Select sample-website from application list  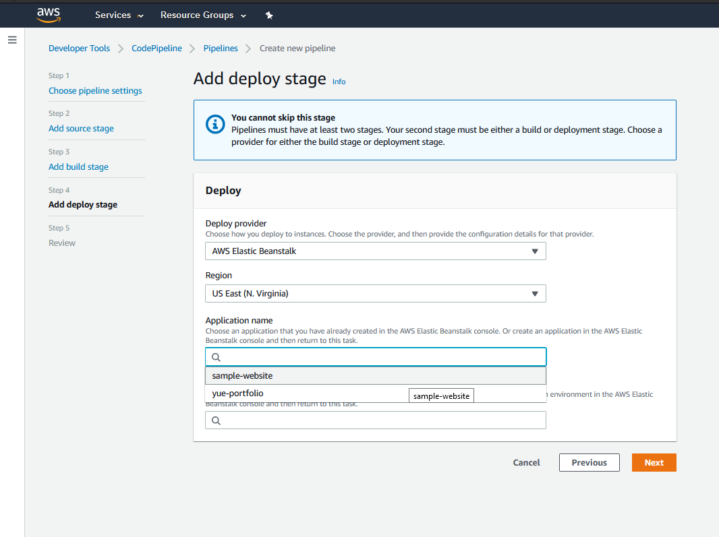tap(376, 376)
